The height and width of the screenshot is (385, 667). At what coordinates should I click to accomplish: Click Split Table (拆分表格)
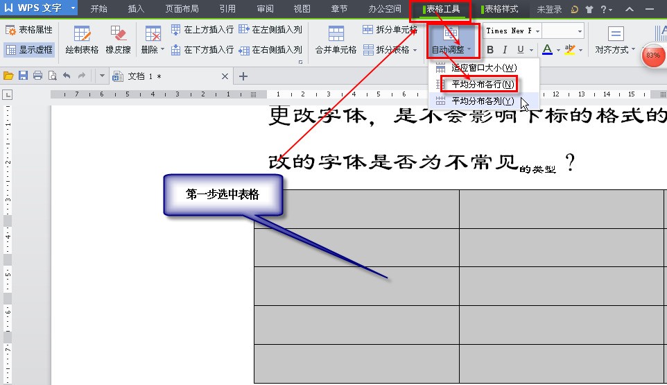386,50
